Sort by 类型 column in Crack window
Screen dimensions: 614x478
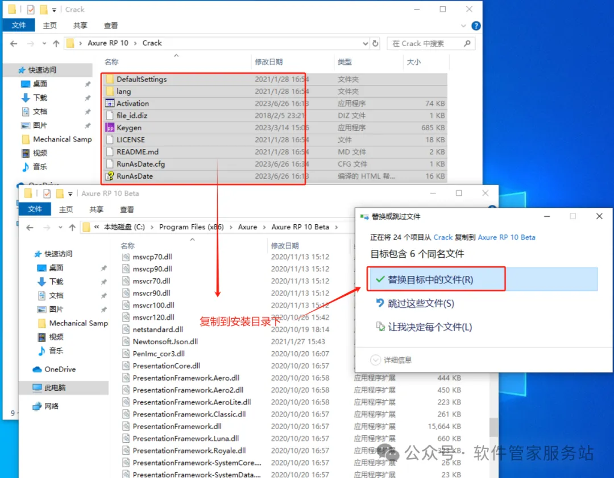click(345, 62)
